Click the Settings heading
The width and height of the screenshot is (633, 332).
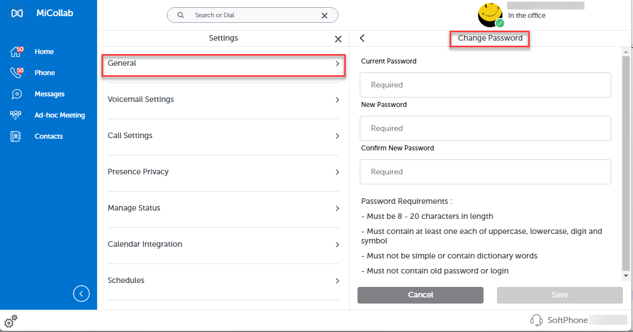(x=223, y=38)
